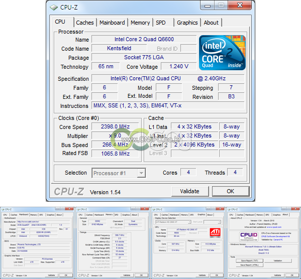Viewport: 301px width, 279px height.
Task: Click the OK button in large window
Action: coord(230,191)
